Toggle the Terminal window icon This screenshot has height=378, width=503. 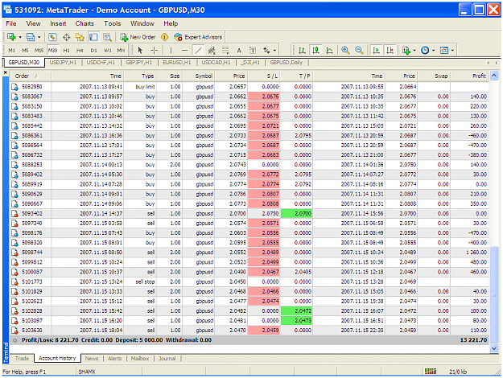93,37
